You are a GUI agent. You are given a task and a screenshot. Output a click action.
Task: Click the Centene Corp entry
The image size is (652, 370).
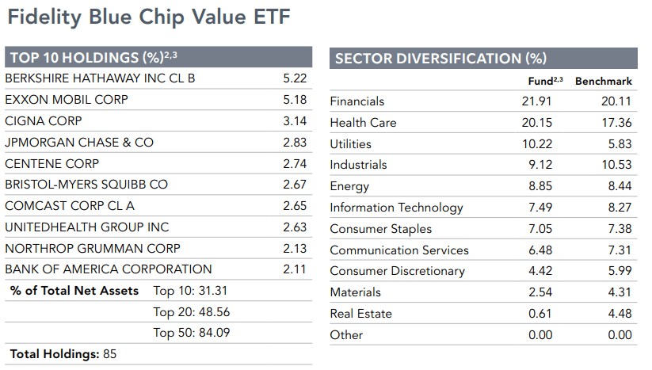click(52, 163)
